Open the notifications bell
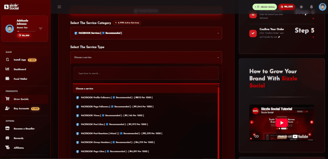 click(311, 7)
